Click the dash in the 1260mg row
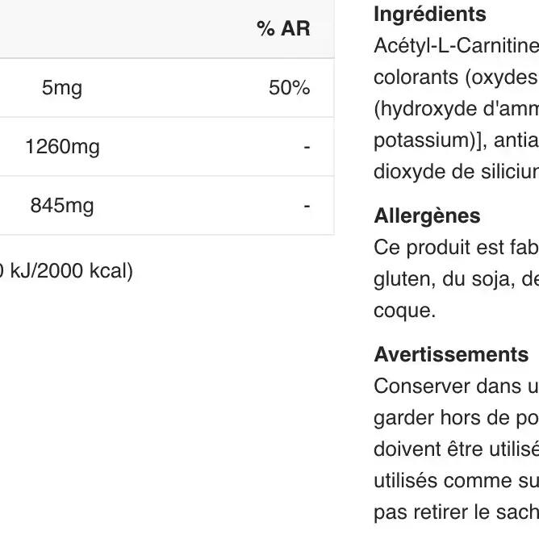This screenshot has width=539, height=539. 307,147
